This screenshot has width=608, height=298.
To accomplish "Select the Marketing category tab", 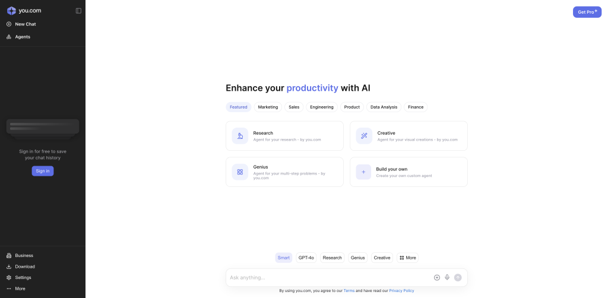I will pyautogui.click(x=268, y=107).
